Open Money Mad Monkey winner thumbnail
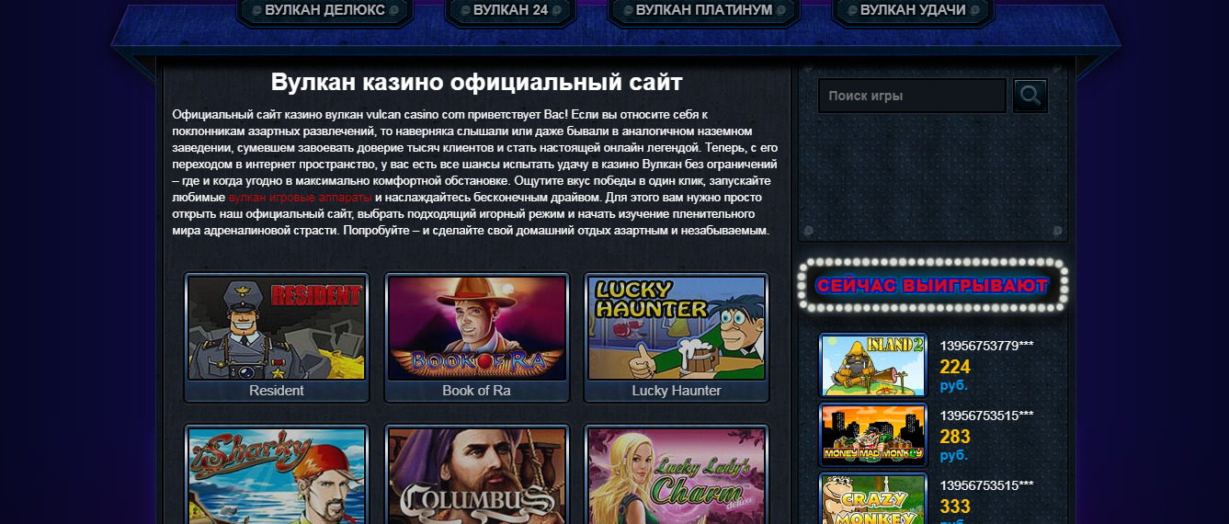 pyautogui.click(x=873, y=434)
